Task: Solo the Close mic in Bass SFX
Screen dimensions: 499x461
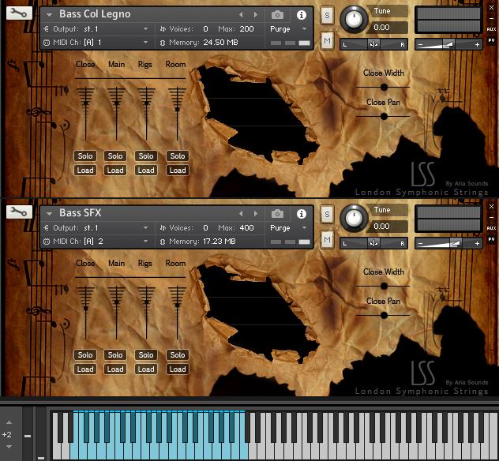Action: click(x=85, y=354)
